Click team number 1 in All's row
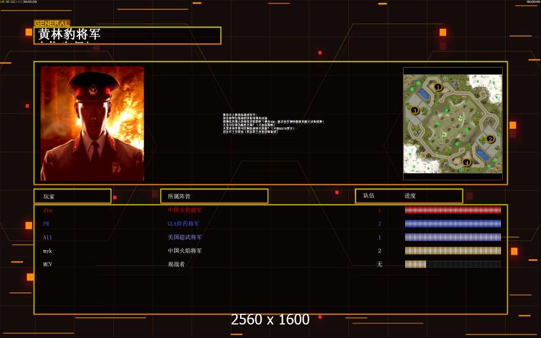Viewport: 541px width, 338px height. pos(379,237)
